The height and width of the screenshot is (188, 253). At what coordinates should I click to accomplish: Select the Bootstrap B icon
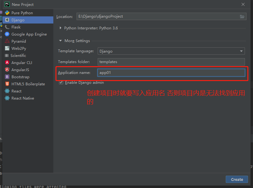[x=7, y=77]
